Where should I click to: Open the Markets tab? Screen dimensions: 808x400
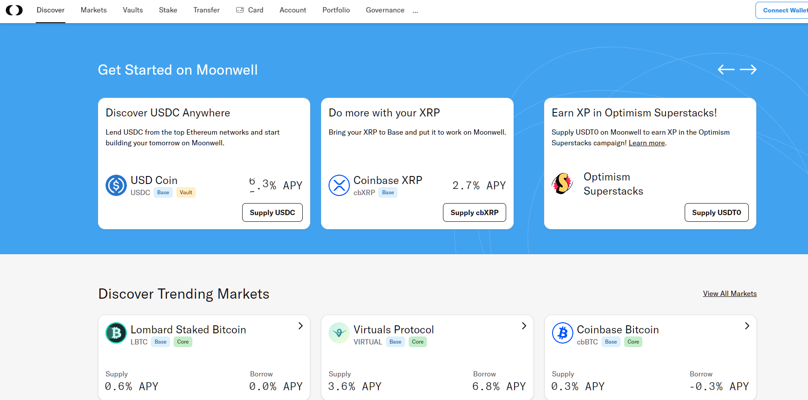93,10
